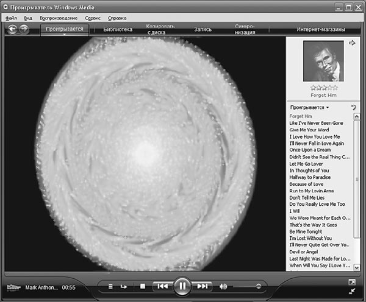Screen dimensions: 366x302
Task: Select 'I'm Lost Without You' track
Action: click(x=310, y=238)
